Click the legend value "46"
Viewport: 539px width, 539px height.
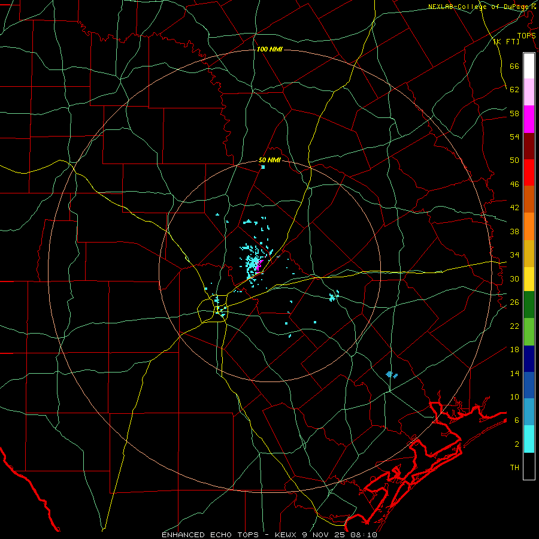(514, 184)
